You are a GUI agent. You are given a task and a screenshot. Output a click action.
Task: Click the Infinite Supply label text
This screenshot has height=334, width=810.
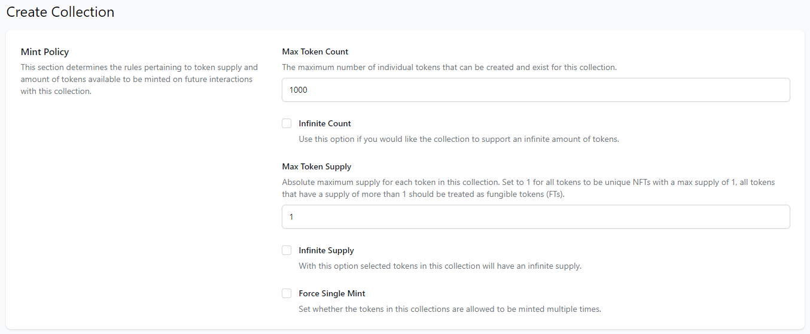tap(326, 250)
